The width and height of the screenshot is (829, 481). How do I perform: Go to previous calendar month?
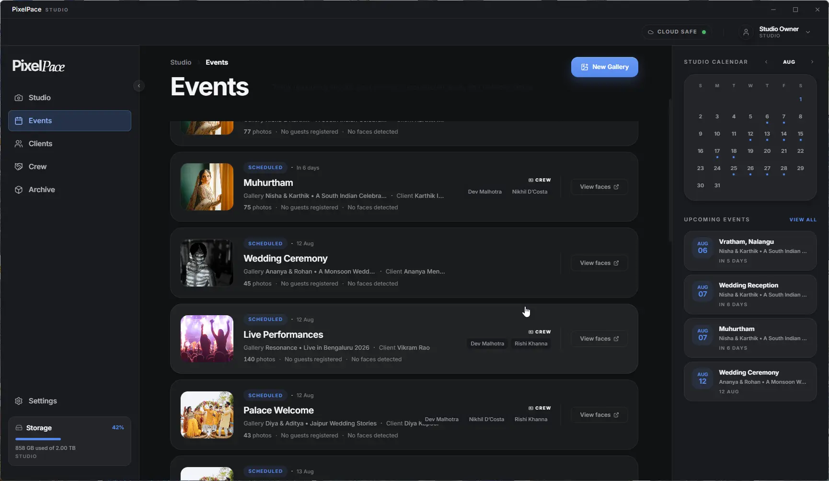[766, 62]
